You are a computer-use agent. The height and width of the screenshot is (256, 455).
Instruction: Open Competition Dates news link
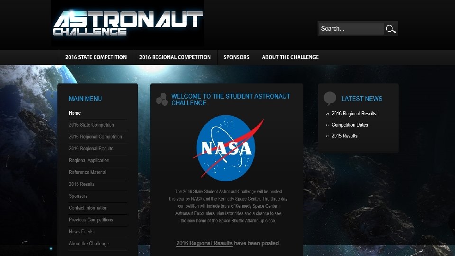coord(350,125)
